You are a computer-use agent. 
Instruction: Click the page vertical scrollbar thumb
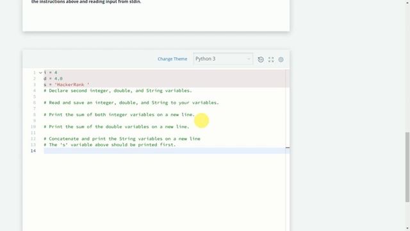pos(407,167)
